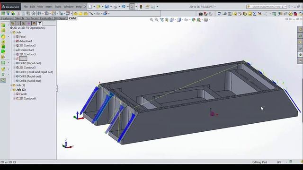The height and width of the screenshot is (170, 303).
Task: Click the Rebuild traffic light icon
Action: click(141, 7)
